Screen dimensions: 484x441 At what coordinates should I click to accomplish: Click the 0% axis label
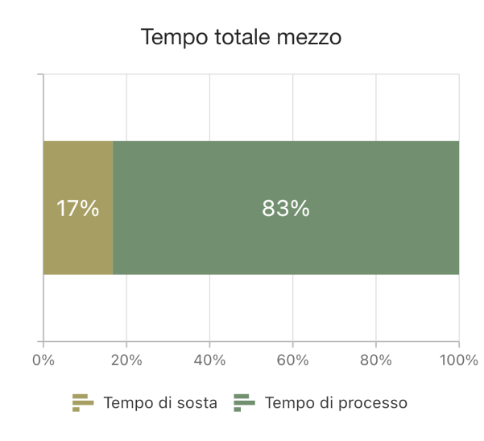(43, 360)
